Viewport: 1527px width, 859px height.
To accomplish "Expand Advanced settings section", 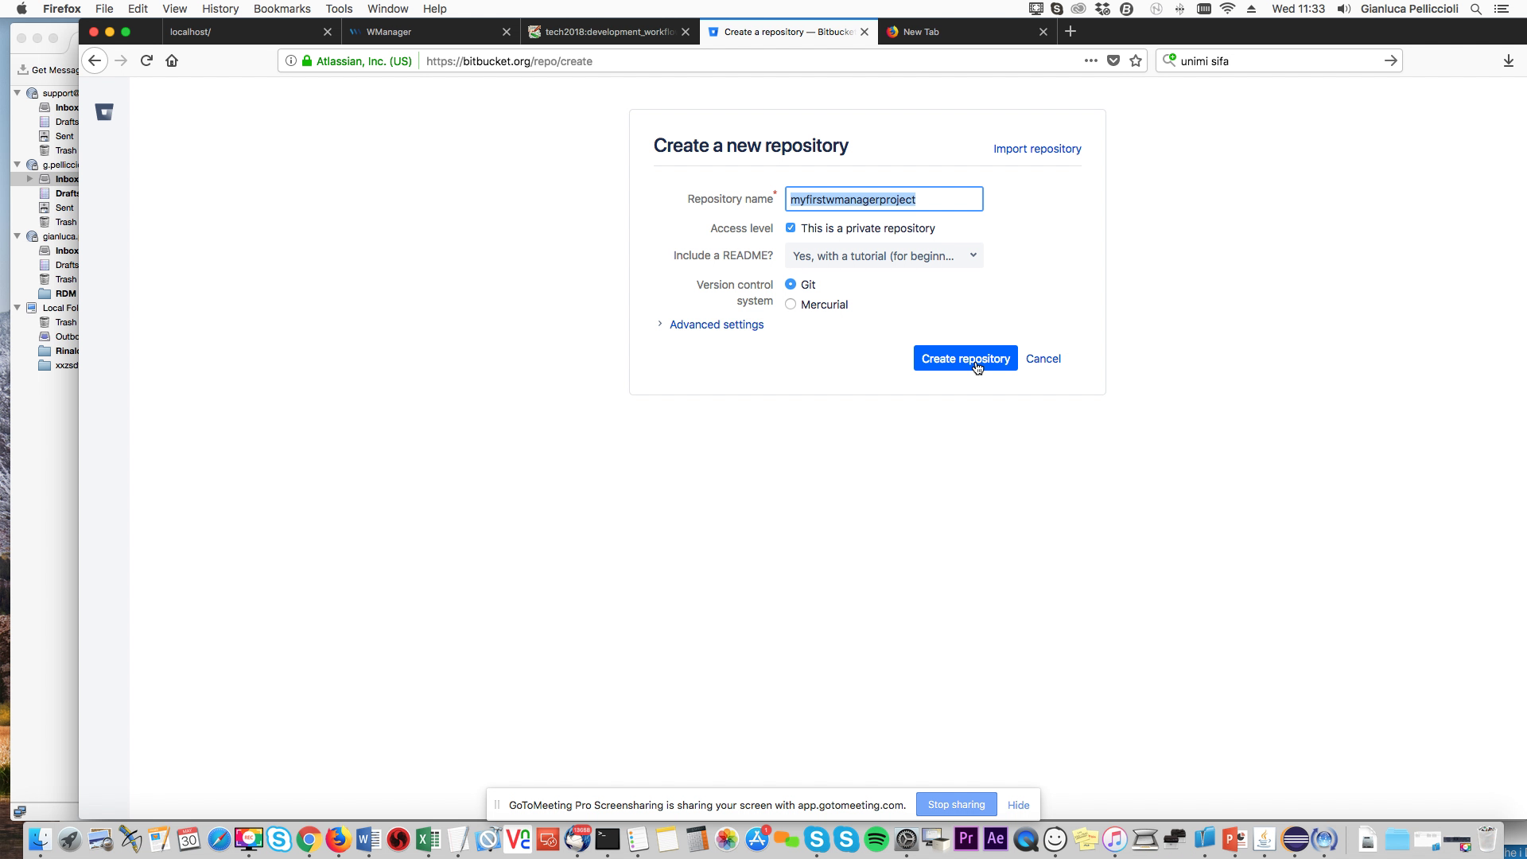I will point(716,325).
